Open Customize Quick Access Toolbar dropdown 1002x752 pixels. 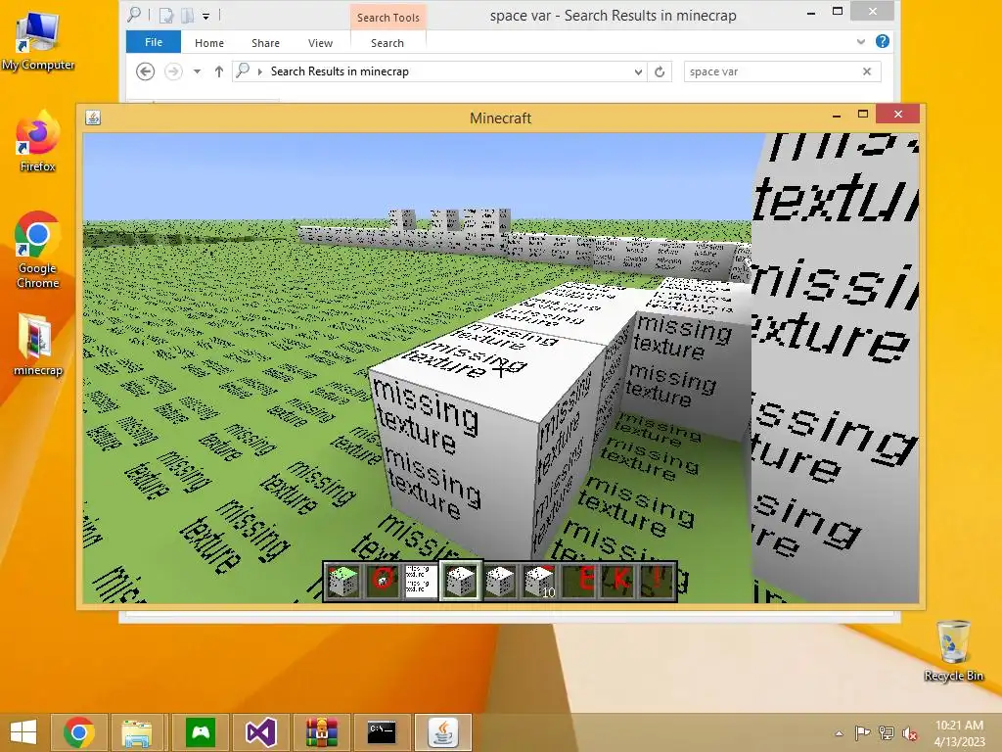205,16
